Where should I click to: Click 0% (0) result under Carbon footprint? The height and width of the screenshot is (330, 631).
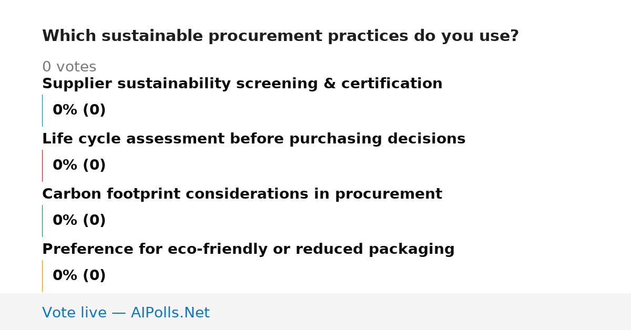(x=79, y=221)
